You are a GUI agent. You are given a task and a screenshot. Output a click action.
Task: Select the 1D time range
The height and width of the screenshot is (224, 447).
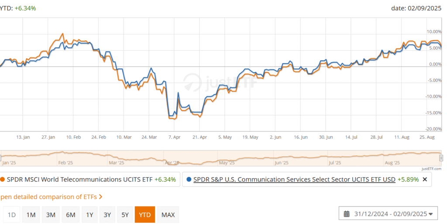pos(12,214)
